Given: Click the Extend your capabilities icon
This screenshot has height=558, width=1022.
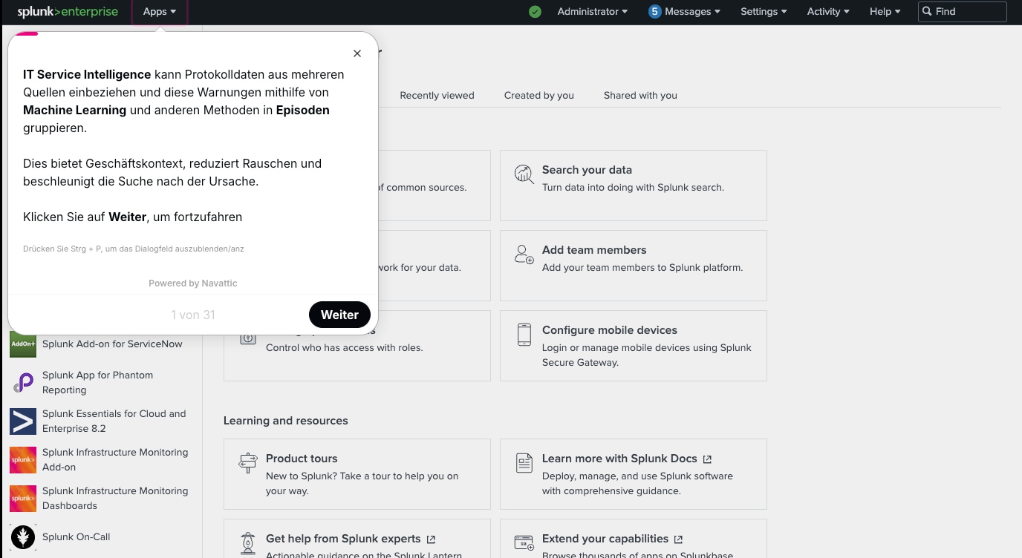Looking at the screenshot, I should [524, 542].
